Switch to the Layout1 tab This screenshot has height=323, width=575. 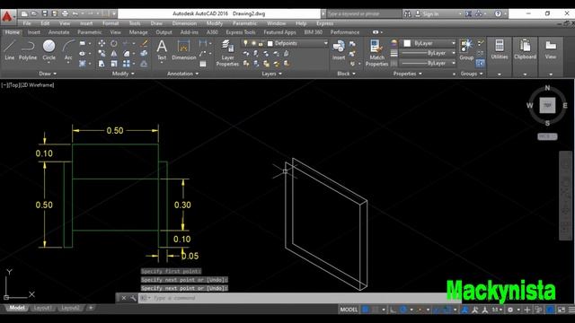(42, 308)
